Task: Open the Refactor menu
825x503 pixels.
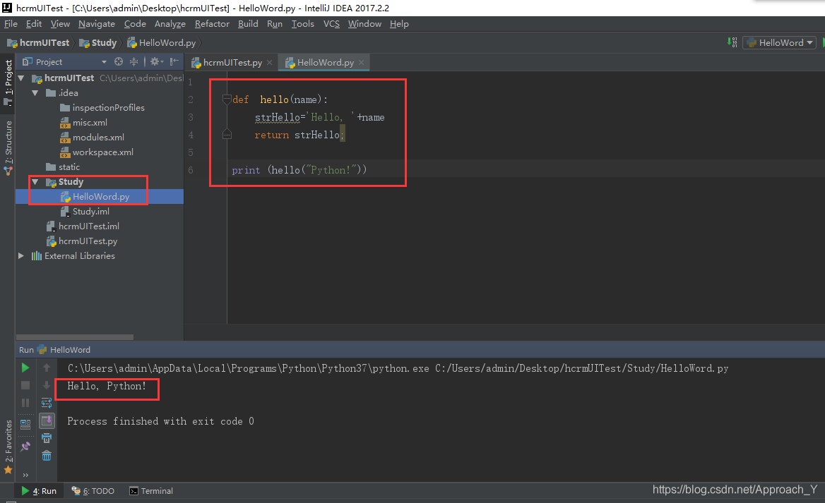Action: [212, 24]
